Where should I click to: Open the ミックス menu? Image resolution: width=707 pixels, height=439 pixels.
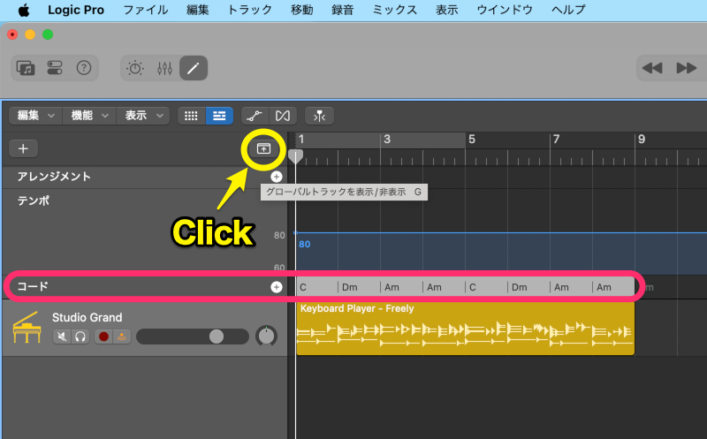(x=395, y=10)
